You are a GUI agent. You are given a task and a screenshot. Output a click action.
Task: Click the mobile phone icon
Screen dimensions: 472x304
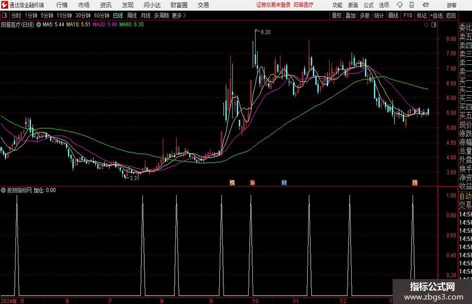click(x=412, y=5)
